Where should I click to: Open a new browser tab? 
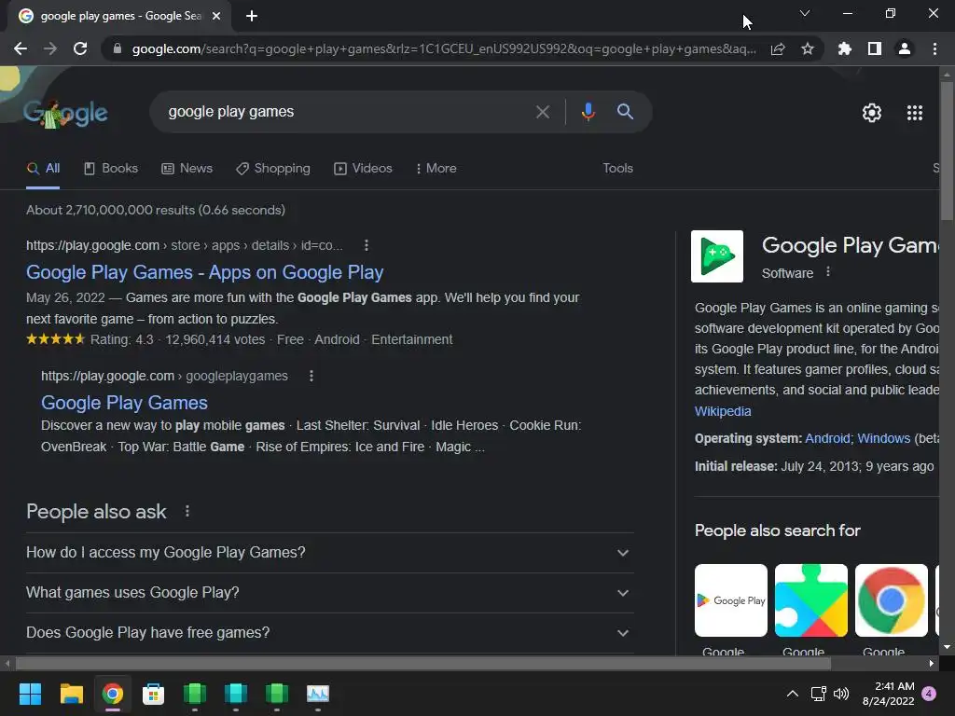252,16
